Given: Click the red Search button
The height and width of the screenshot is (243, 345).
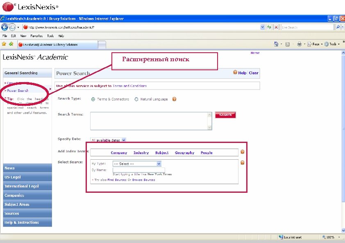Looking at the screenshot, I should tap(225, 115).
